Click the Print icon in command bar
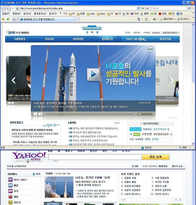This screenshot has height=205, width=196. point(154,19)
